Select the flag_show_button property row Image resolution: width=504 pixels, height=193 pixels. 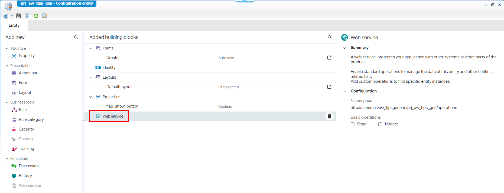point(122,107)
